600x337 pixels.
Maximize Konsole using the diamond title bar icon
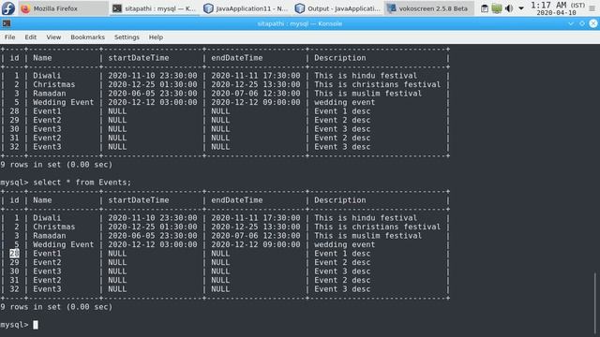pos(582,23)
